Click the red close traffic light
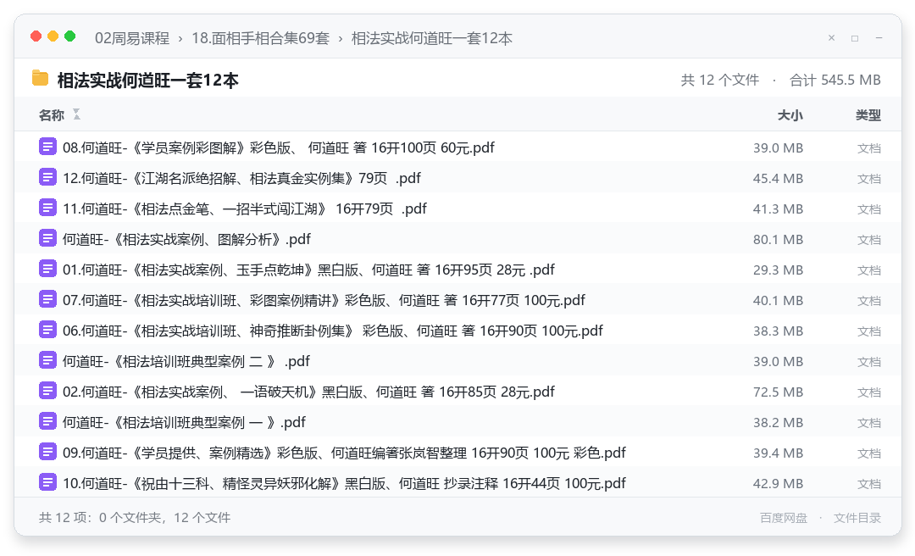The image size is (915, 556). (x=36, y=36)
